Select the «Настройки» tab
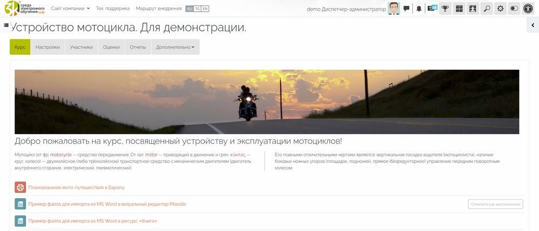 coord(48,47)
